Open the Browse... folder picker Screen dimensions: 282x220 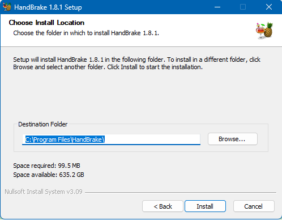[233, 139]
